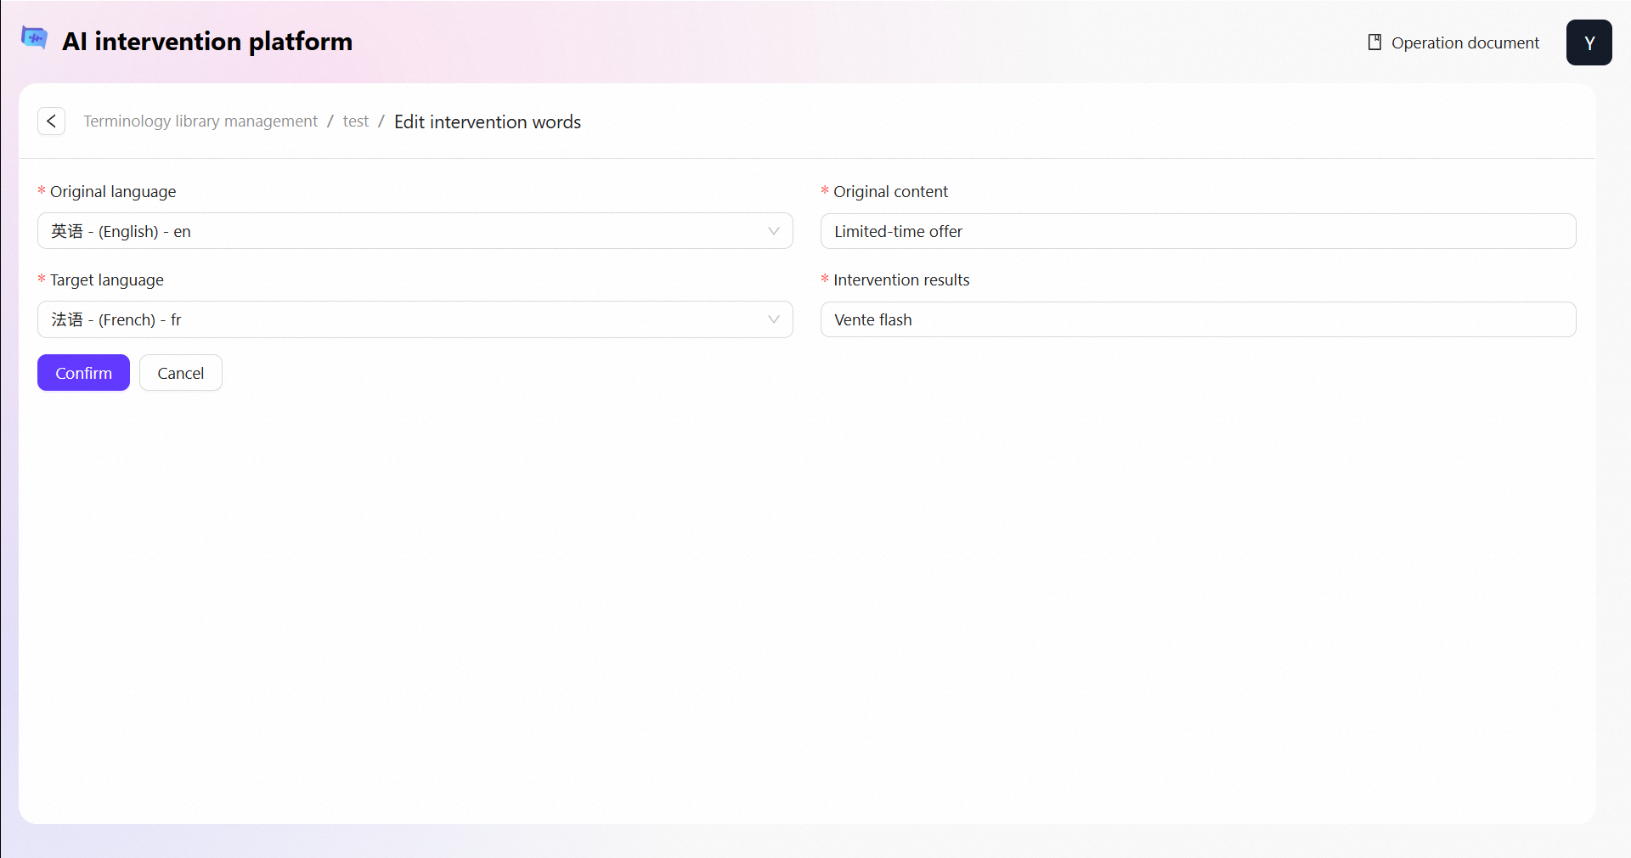Image resolution: width=1631 pixels, height=858 pixels.
Task: Open the user avatar "Y" menu
Action: pyautogui.click(x=1589, y=42)
